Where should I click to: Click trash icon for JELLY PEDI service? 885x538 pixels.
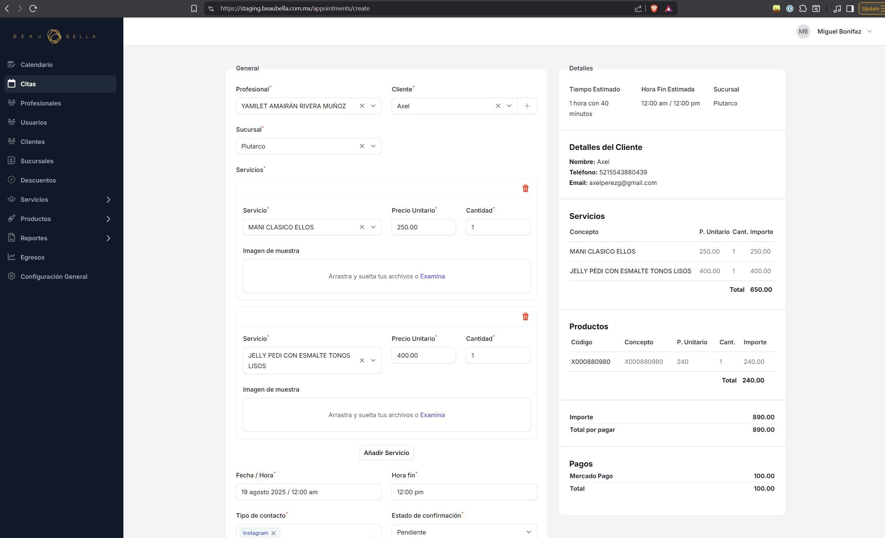point(525,317)
